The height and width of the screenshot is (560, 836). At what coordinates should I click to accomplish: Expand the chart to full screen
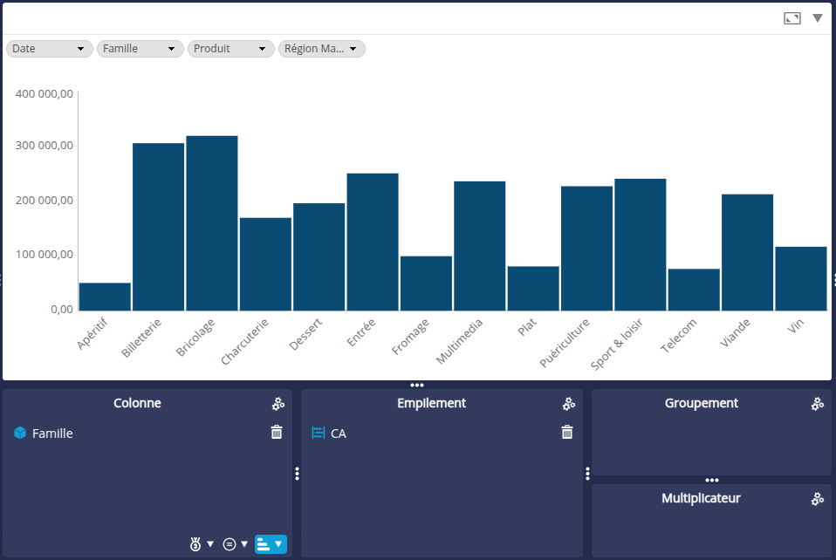coord(791,18)
